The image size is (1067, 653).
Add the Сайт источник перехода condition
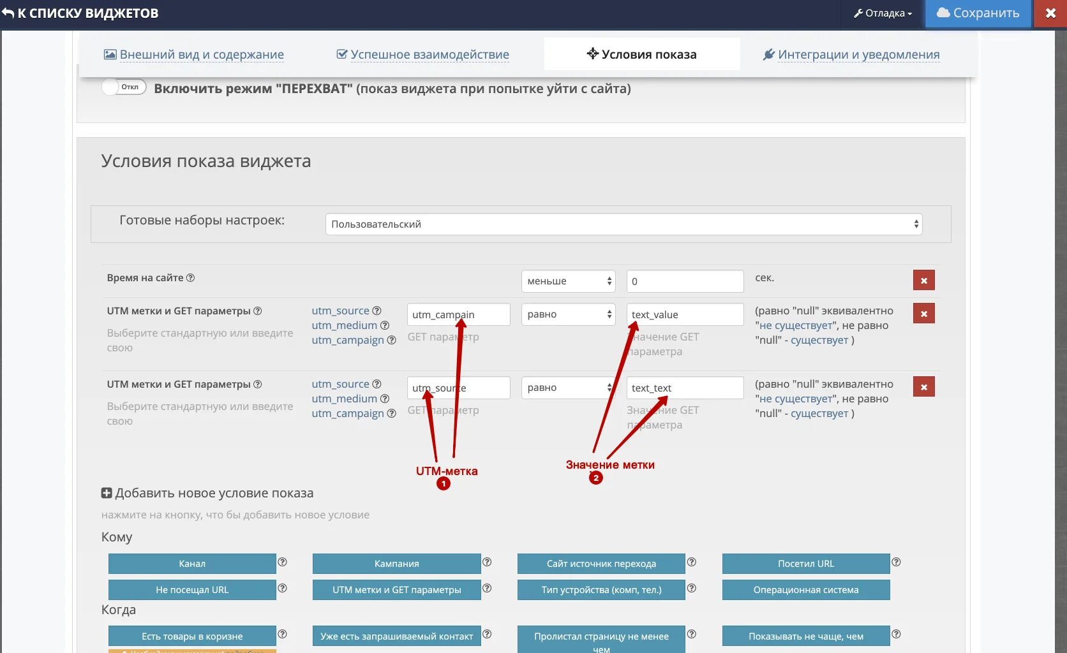tap(601, 564)
